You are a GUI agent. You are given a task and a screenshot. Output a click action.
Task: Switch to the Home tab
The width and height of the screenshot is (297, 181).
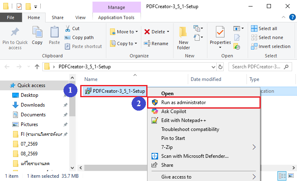click(x=34, y=17)
